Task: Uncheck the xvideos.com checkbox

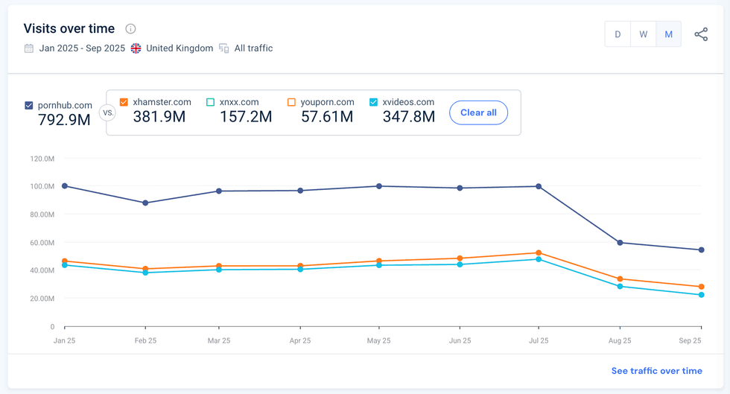Action: (373, 102)
